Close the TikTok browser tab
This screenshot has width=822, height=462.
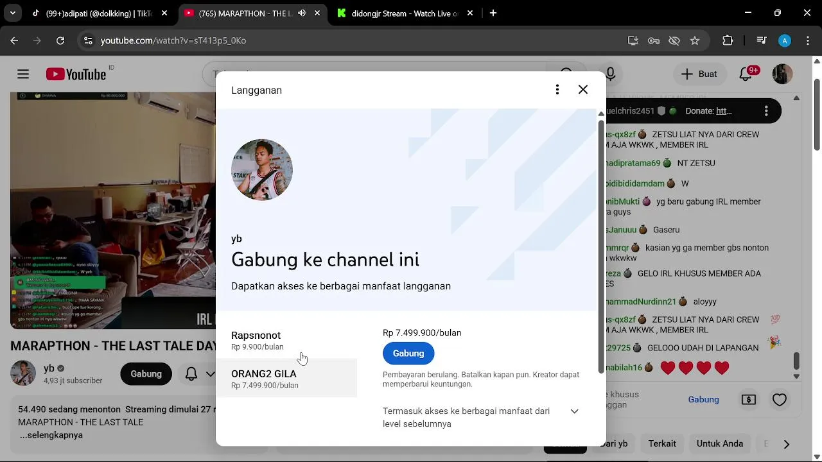coord(164,13)
